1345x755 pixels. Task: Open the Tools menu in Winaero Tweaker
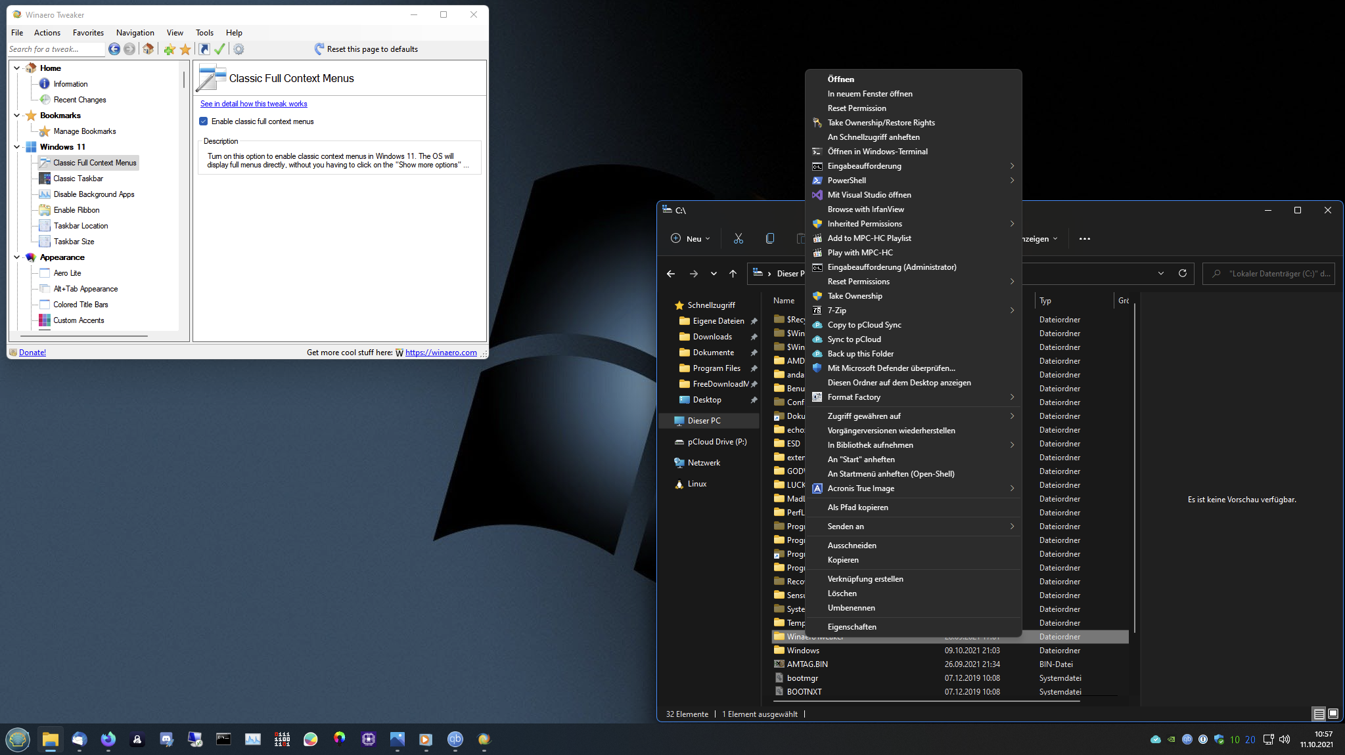pyautogui.click(x=204, y=33)
